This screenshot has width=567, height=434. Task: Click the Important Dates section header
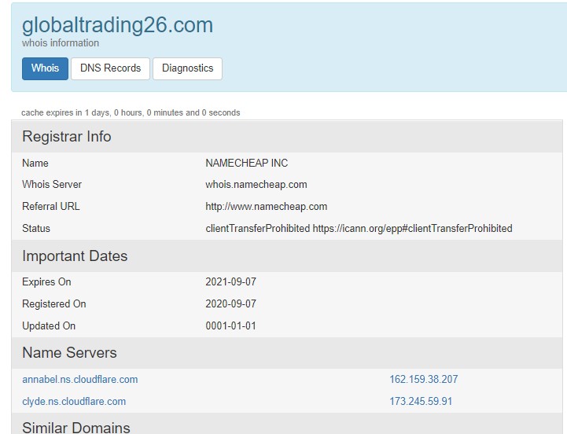click(x=287, y=256)
